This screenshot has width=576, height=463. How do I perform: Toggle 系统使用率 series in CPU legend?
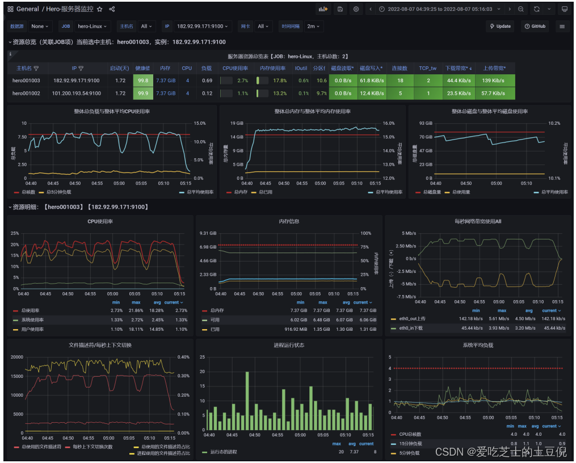[x=32, y=320]
